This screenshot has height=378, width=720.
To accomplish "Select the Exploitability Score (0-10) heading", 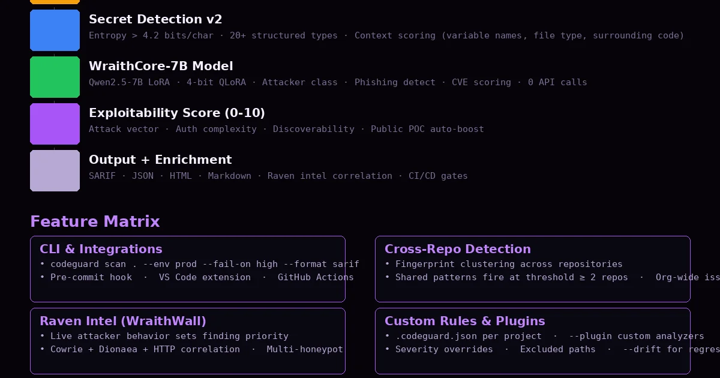I will click(177, 113).
